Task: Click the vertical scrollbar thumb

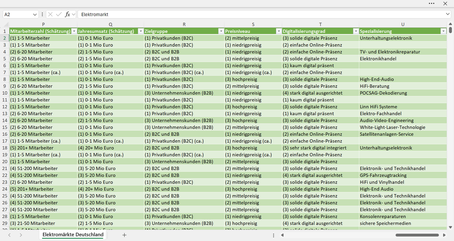Action: 450,30
